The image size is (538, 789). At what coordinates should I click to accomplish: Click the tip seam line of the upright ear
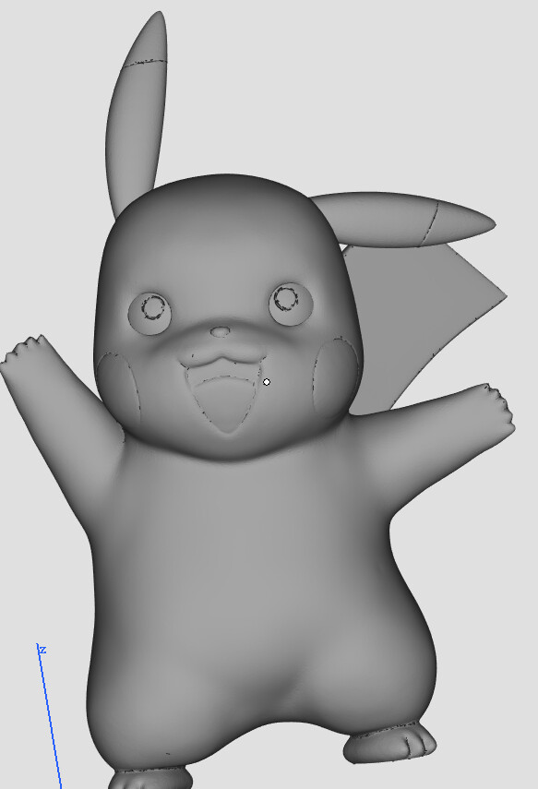(x=146, y=63)
